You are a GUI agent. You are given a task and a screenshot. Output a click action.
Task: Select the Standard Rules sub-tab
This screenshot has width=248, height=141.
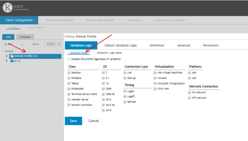coord(79,53)
